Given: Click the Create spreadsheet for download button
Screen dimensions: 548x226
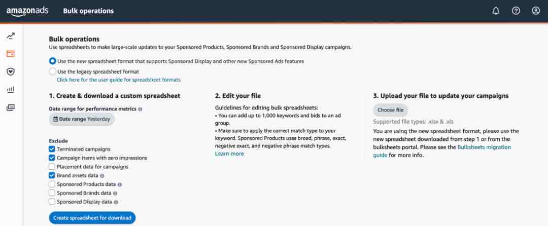Looking at the screenshot, I should pos(92,218).
